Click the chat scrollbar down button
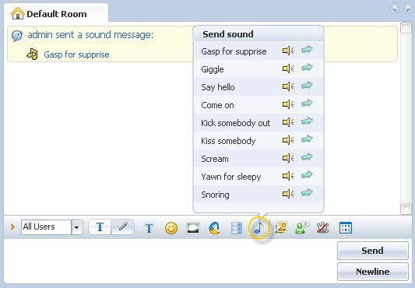 [x=406, y=209]
